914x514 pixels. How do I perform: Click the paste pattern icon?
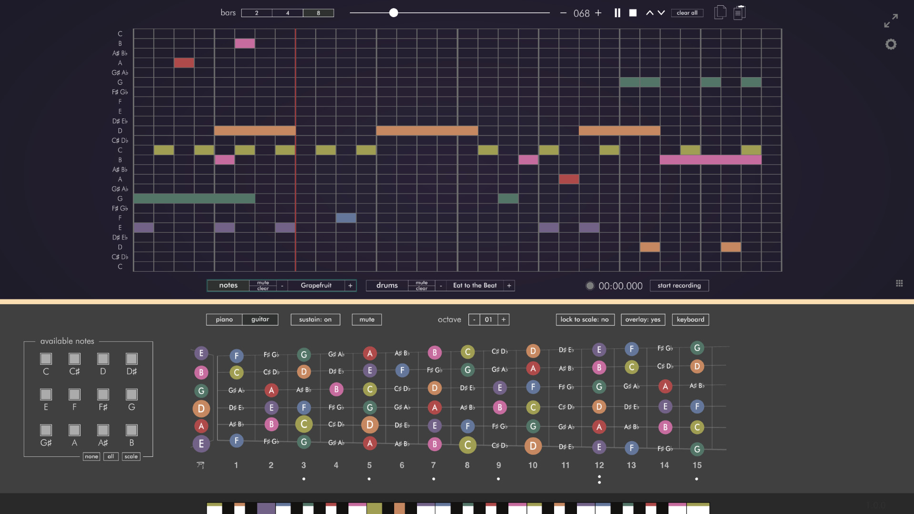tap(739, 12)
